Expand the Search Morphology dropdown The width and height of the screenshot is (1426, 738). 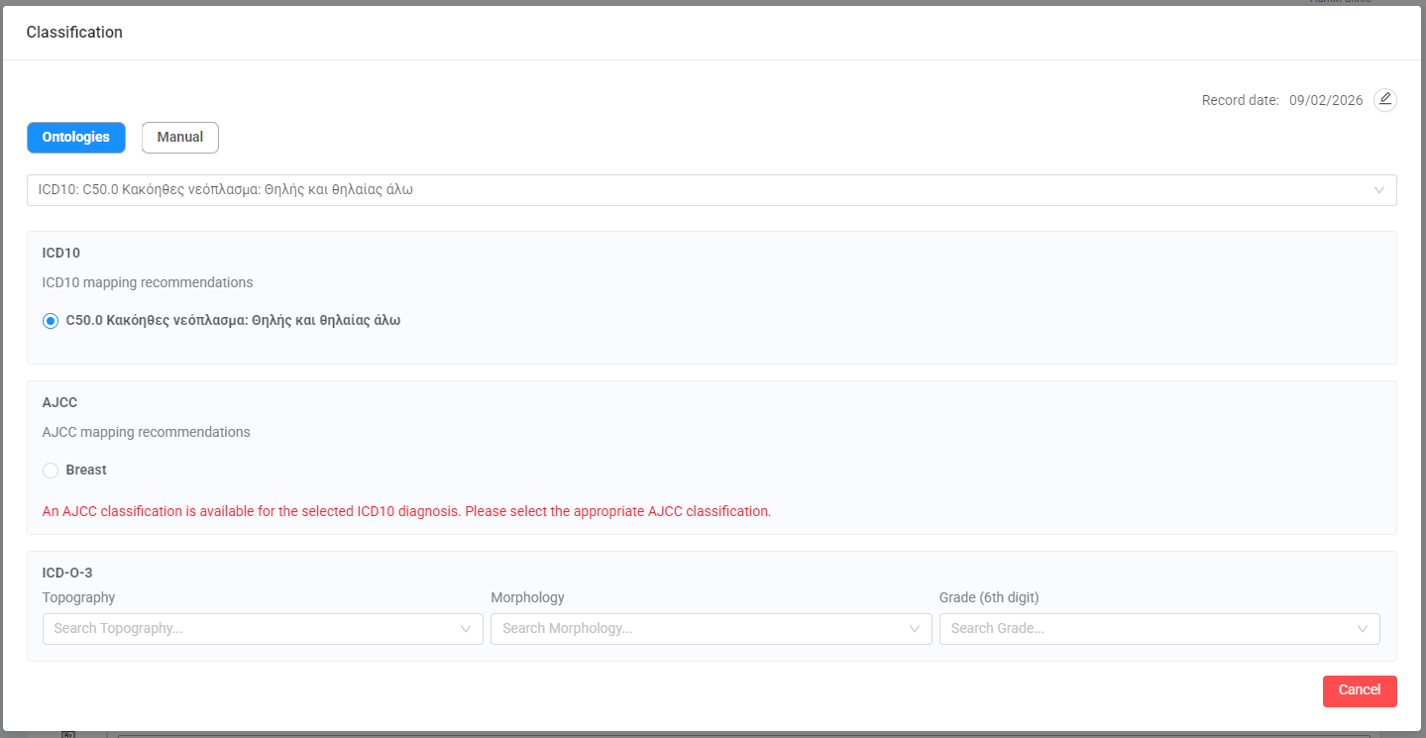(x=694, y=629)
